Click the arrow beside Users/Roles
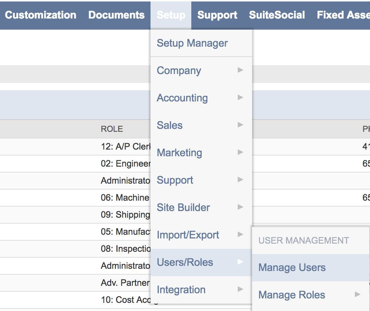This screenshot has height=311, width=370. click(241, 262)
